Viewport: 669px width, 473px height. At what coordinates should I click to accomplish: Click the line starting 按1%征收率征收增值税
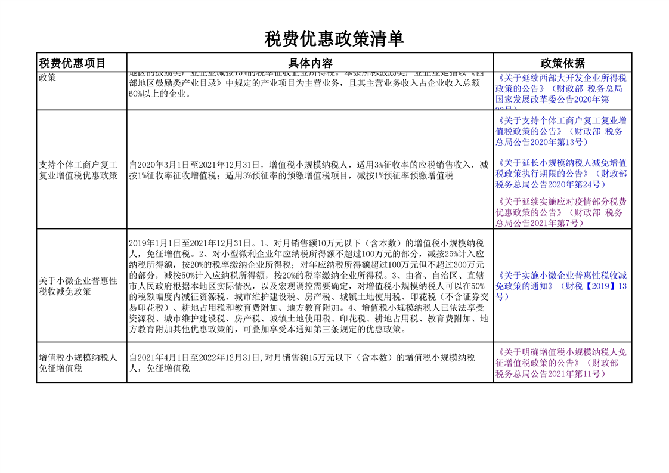(291, 176)
